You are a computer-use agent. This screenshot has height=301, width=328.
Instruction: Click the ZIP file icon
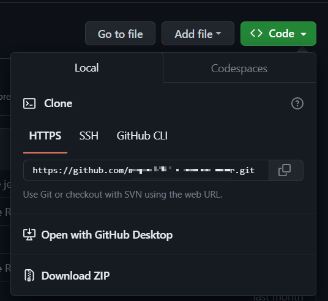pyautogui.click(x=29, y=275)
